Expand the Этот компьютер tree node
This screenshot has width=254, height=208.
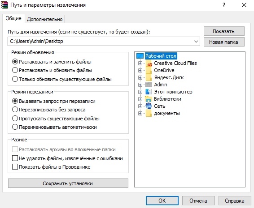coord(140,92)
